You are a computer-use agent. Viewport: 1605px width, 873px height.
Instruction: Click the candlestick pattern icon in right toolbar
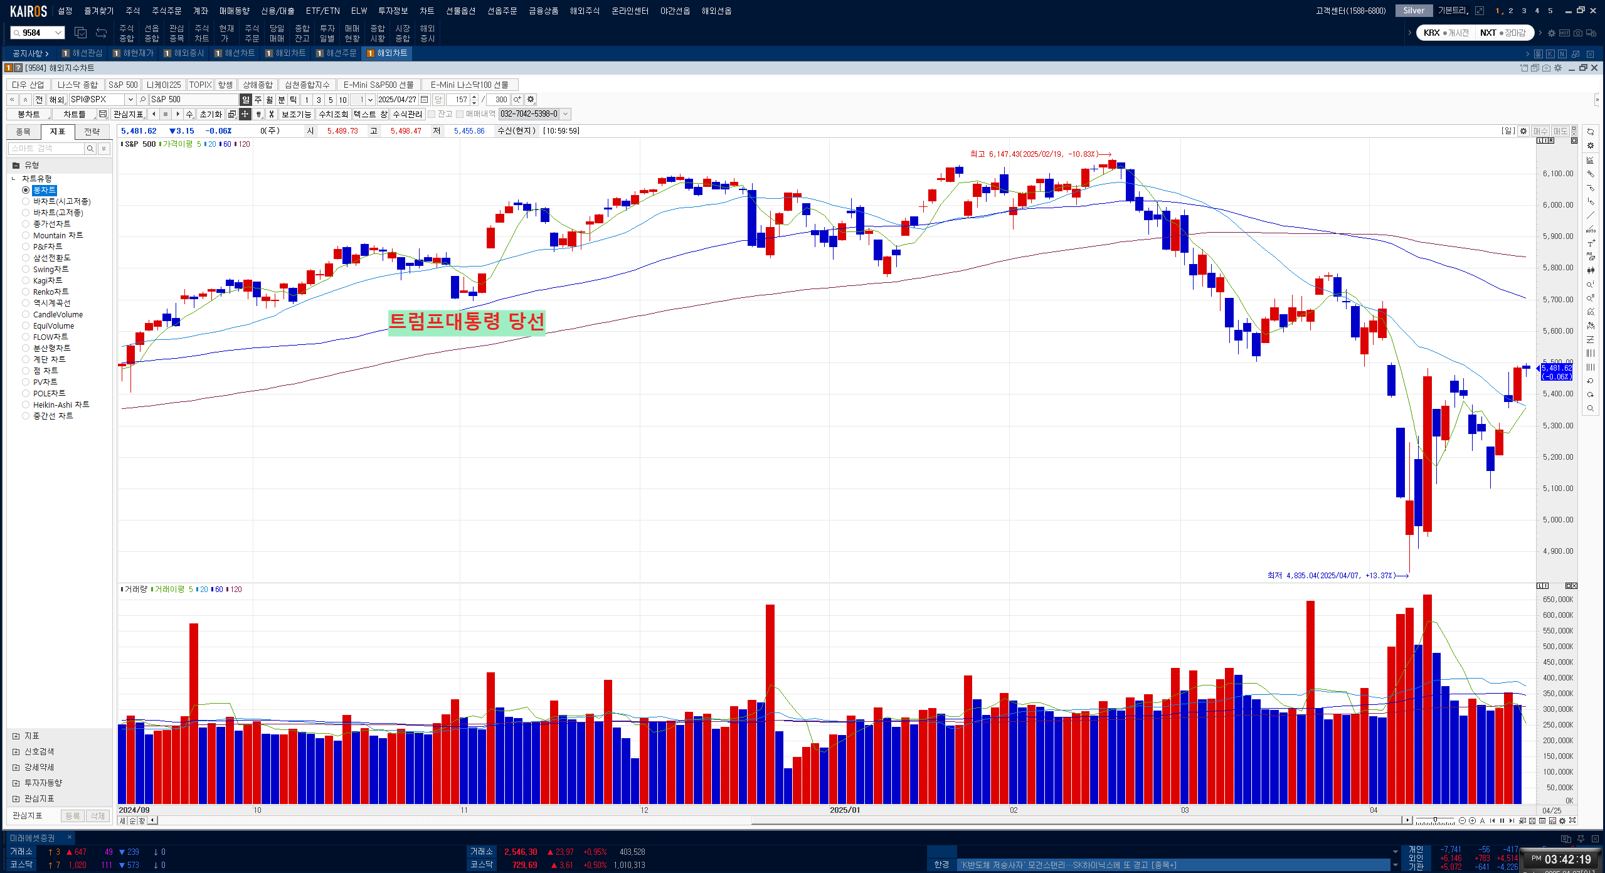[x=1590, y=270]
